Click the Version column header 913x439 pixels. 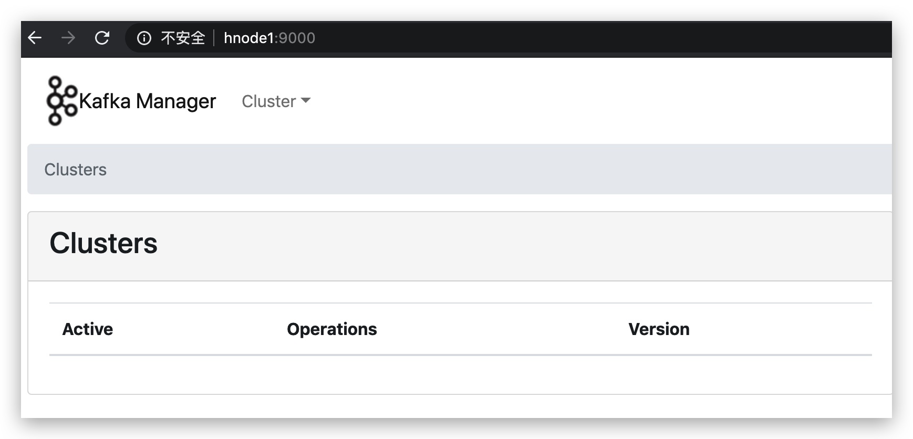coord(659,329)
